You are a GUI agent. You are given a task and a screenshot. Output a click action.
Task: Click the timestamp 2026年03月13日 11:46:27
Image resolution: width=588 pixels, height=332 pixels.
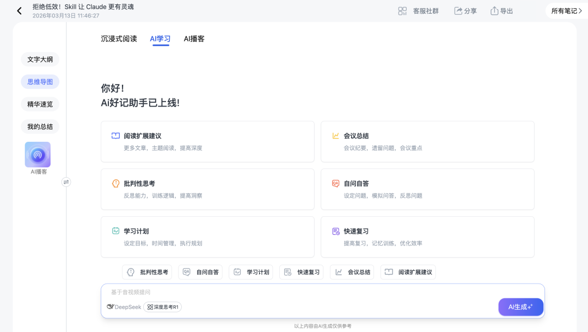point(66,16)
